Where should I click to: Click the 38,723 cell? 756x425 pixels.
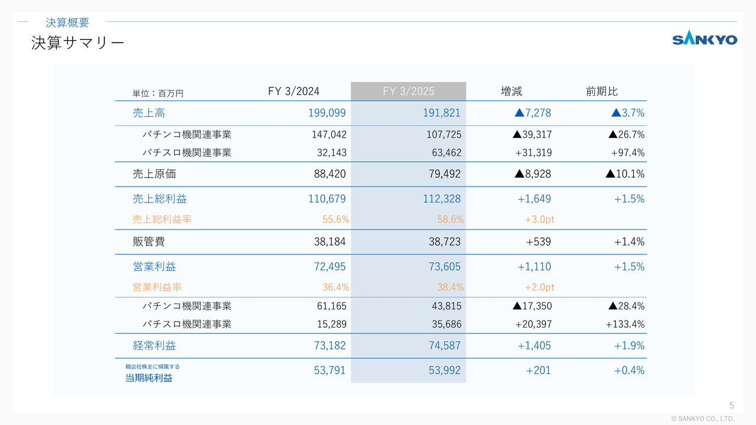click(x=445, y=241)
